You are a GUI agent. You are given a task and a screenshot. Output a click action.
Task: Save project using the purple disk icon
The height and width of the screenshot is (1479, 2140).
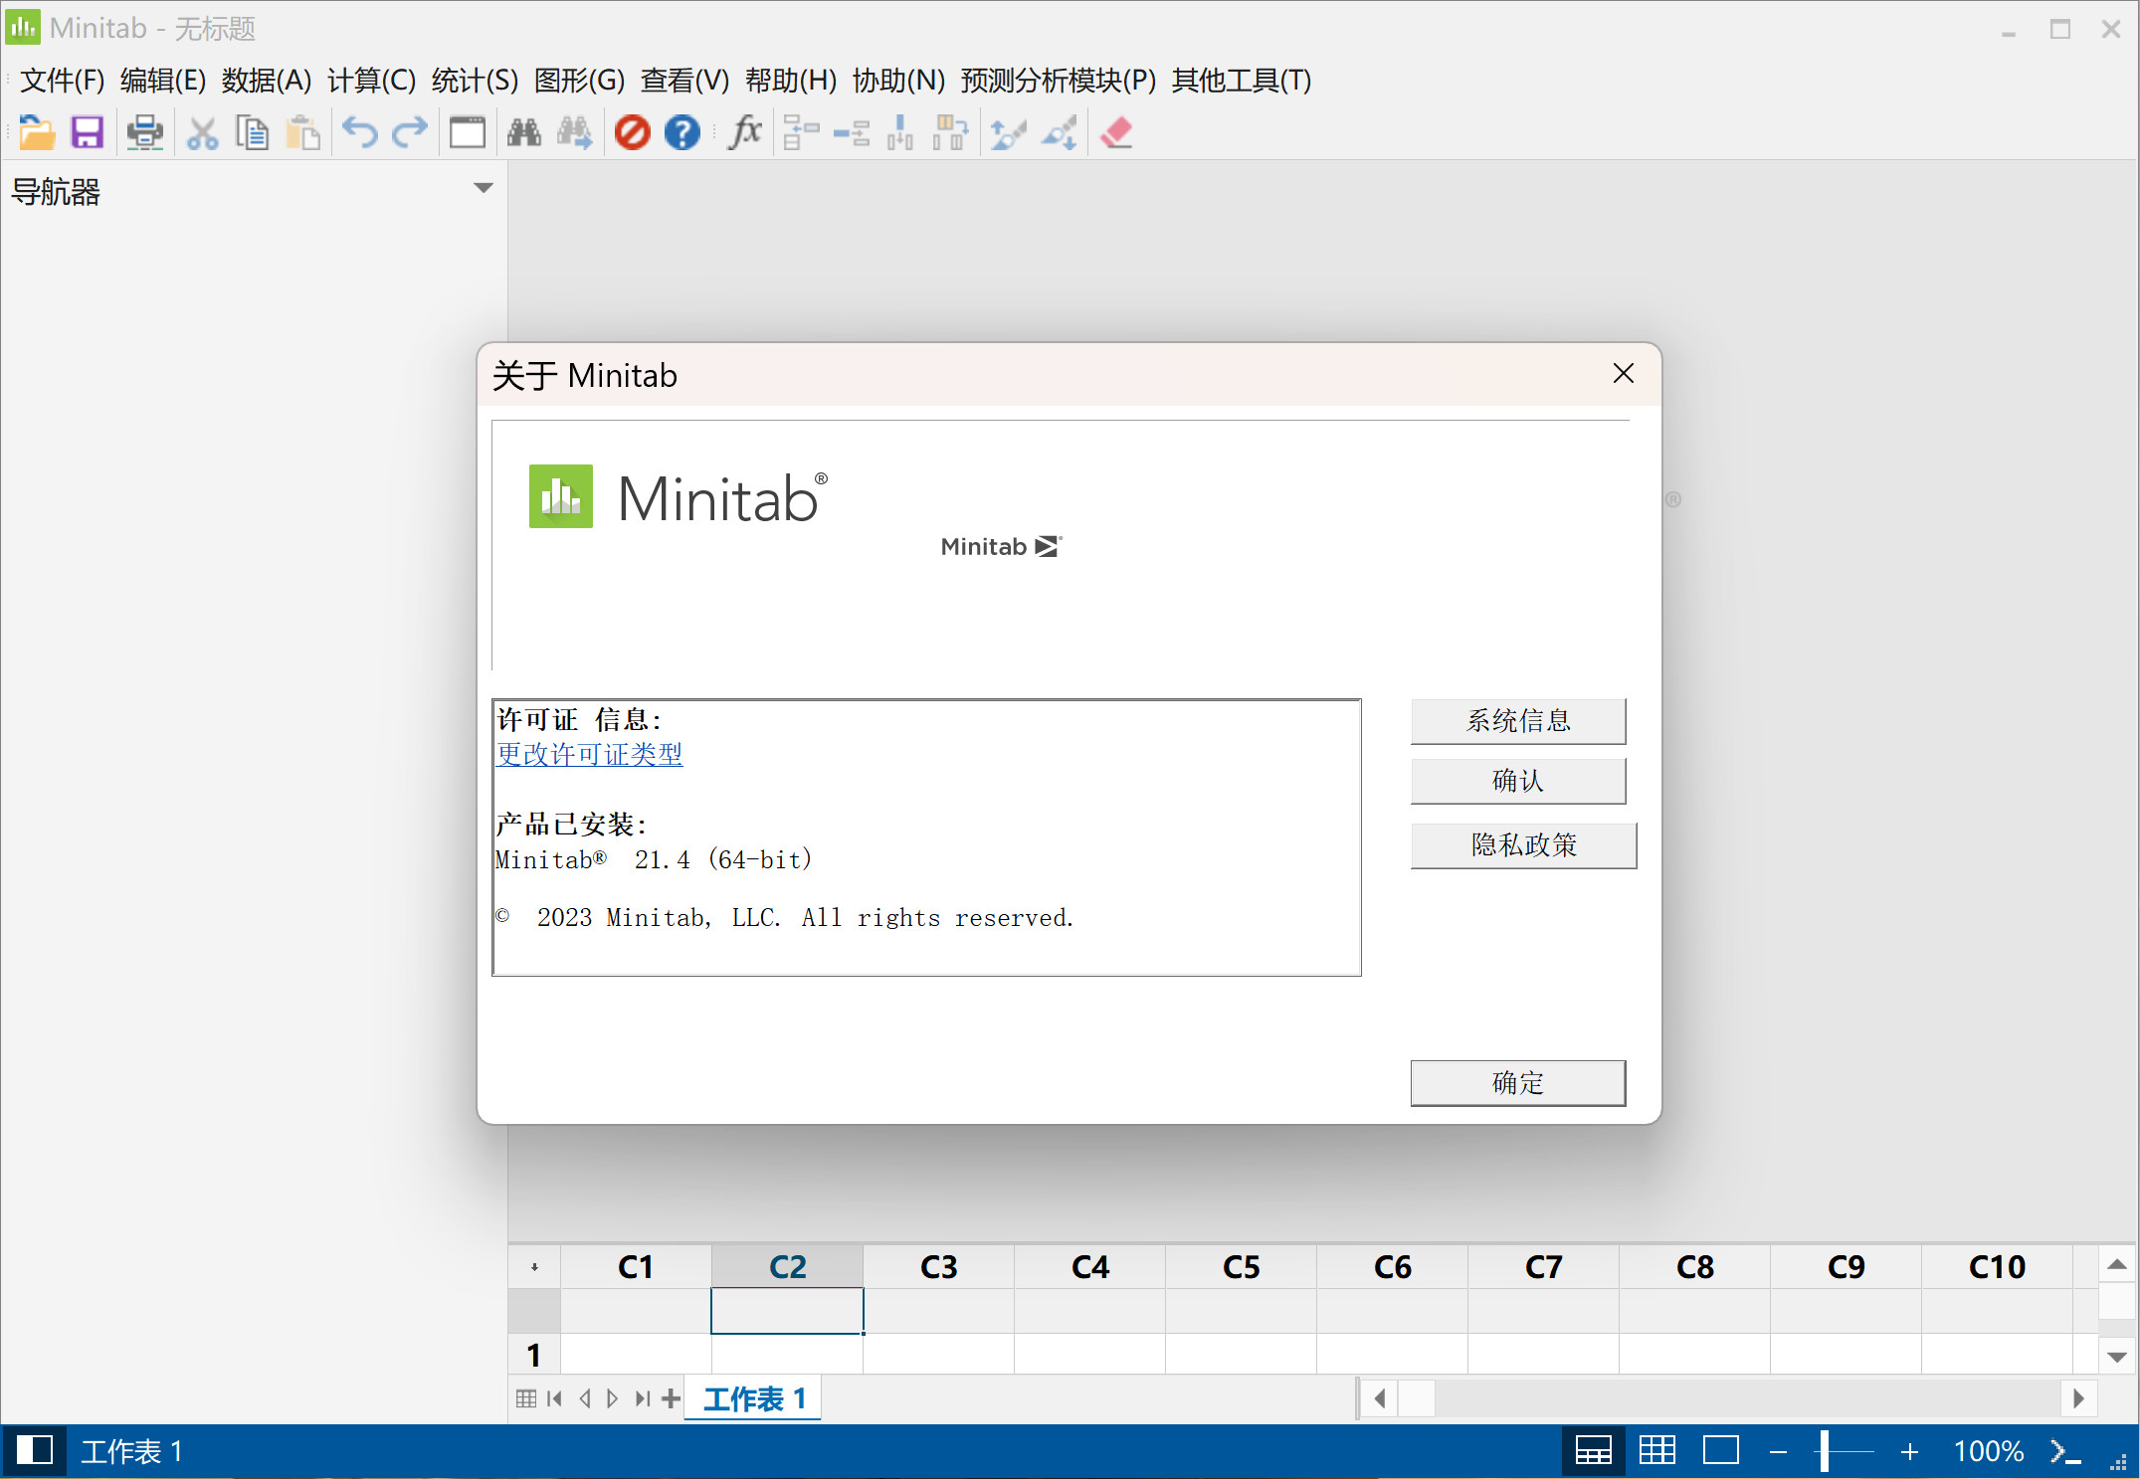click(x=87, y=132)
